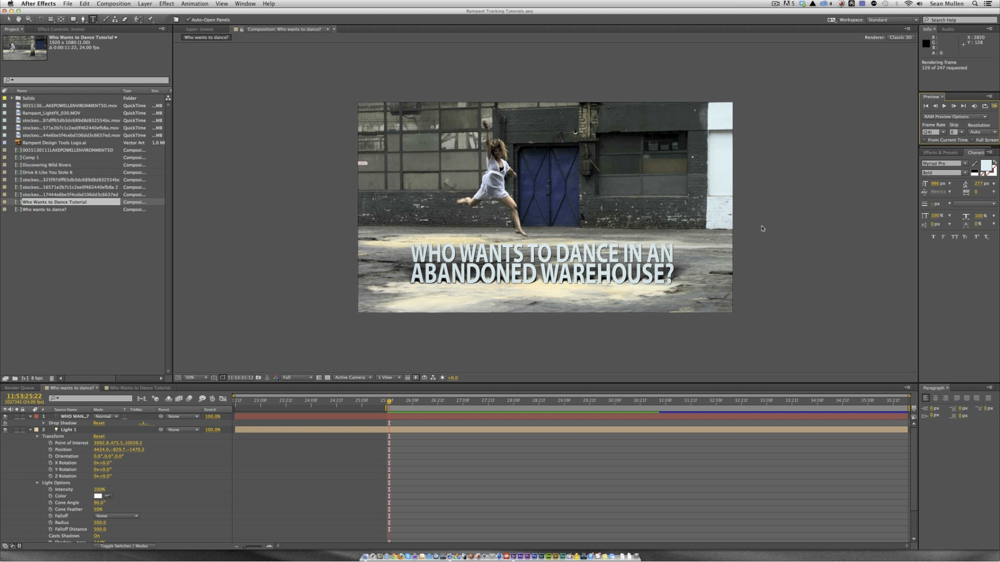Image resolution: width=1000 pixels, height=562 pixels.
Task: Open the Graph Editor from timeline header
Action: (223, 398)
